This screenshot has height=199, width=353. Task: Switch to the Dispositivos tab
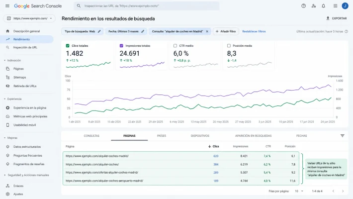point(200,136)
